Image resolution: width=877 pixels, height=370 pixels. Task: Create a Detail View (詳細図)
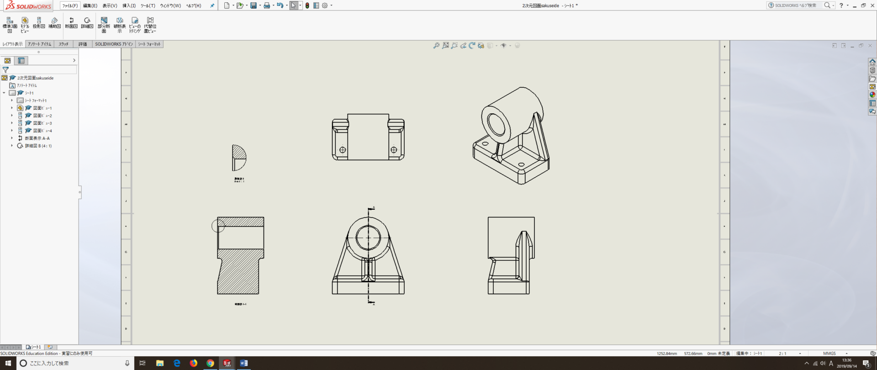point(87,23)
